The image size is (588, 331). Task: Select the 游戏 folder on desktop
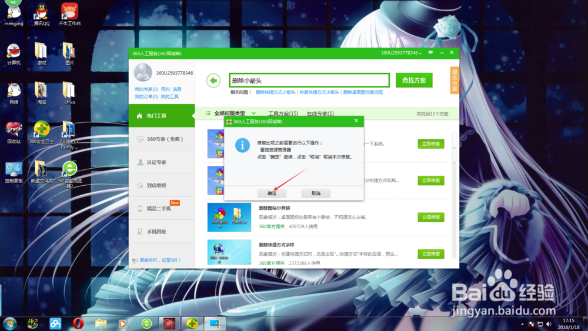41,54
